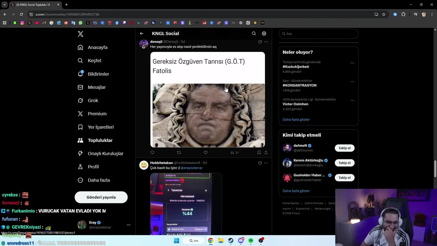
Task: Bookmark densqii's post
Action: pos(259,152)
